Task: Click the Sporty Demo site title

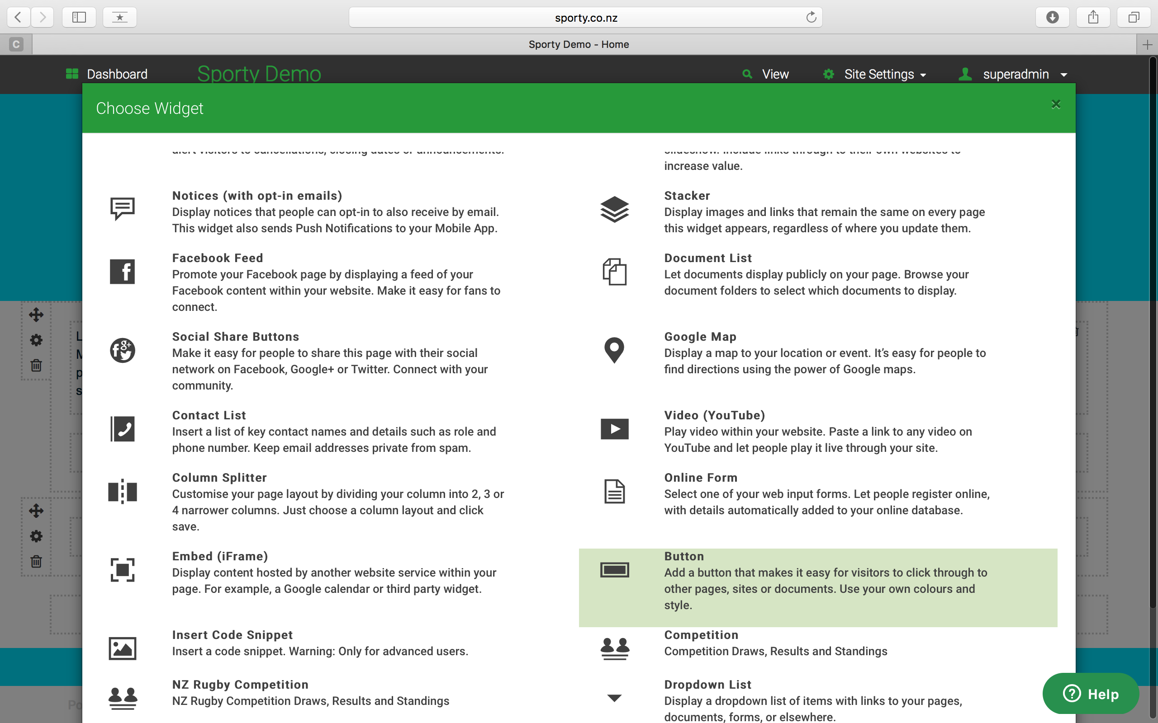Action: pos(259,74)
